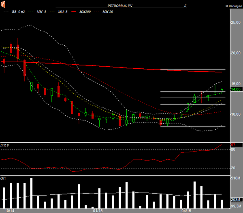This screenshot has height=213, width=243.
Task: Click the 04/15 date axis marker
Action: [186, 211]
